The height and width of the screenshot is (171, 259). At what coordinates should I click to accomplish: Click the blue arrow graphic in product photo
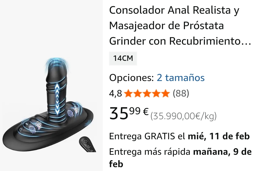point(57,99)
